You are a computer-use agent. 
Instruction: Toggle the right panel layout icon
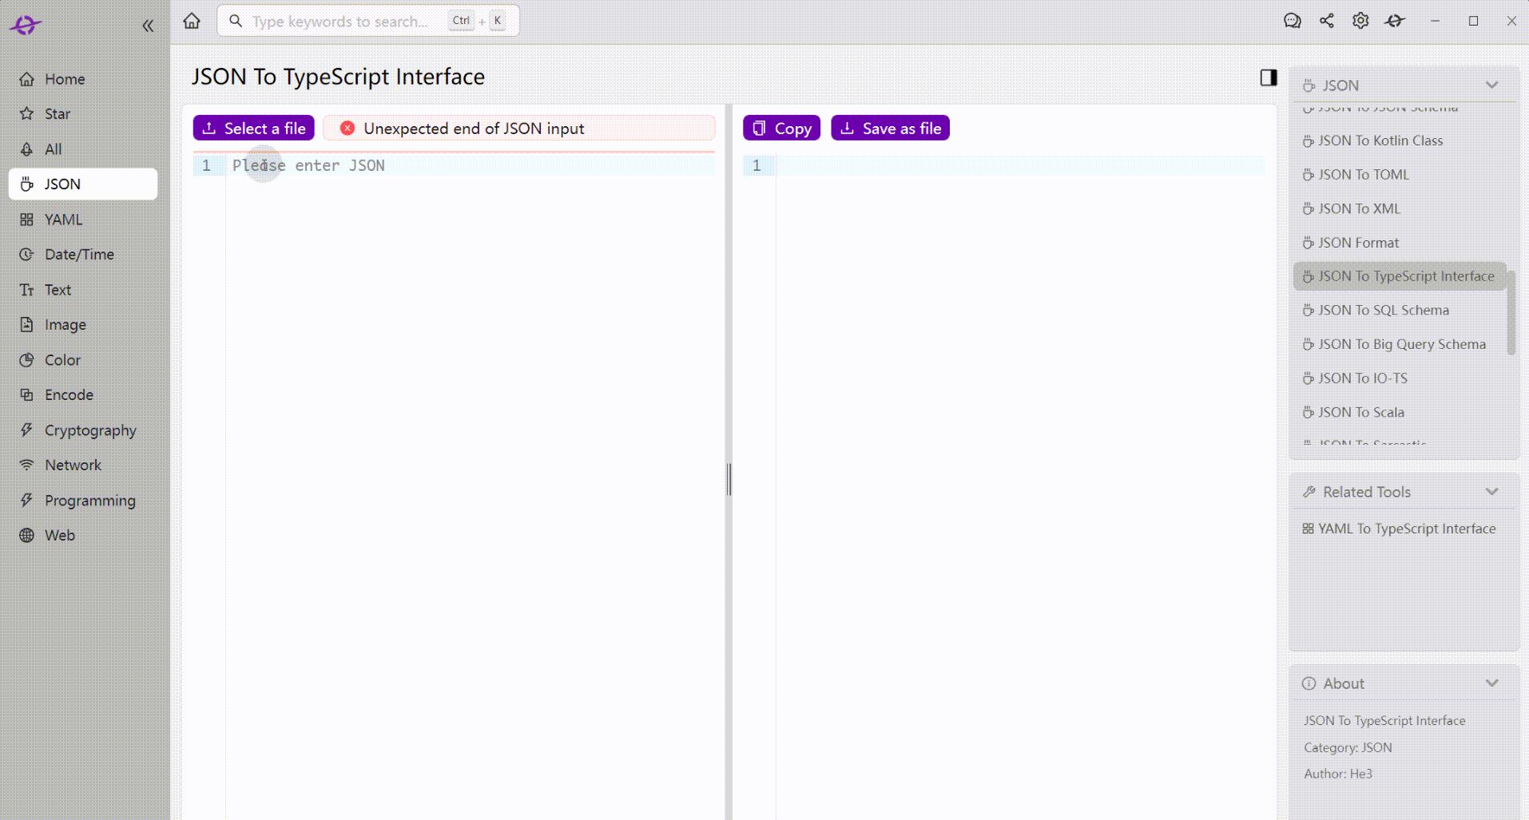pos(1269,77)
